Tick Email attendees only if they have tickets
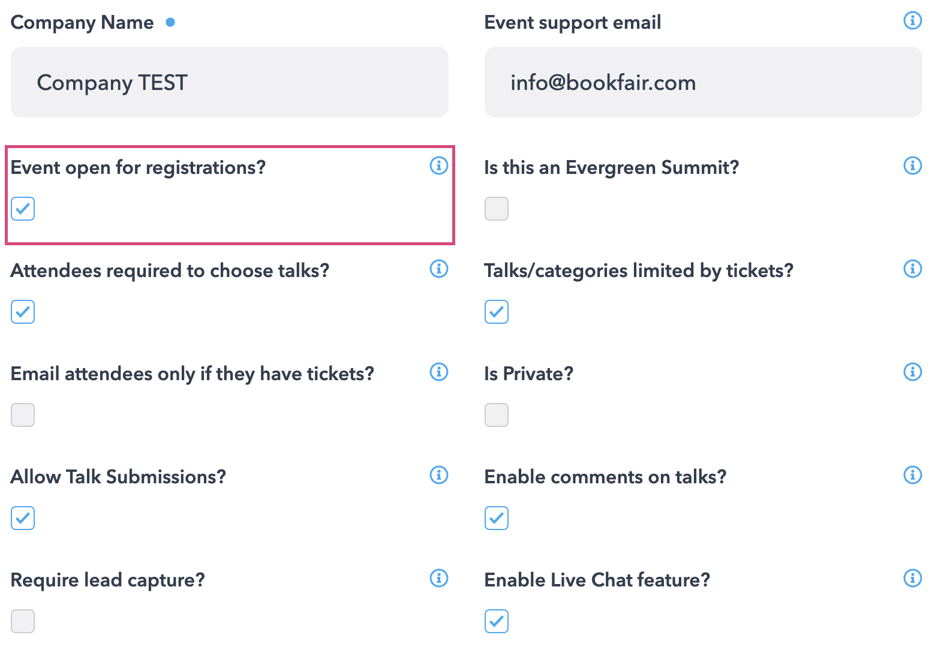The width and height of the screenshot is (938, 662). pos(23,415)
